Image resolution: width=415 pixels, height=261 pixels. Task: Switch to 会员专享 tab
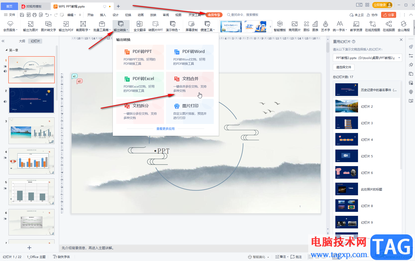click(x=214, y=15)
